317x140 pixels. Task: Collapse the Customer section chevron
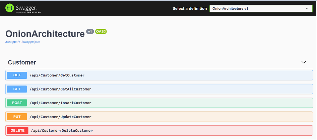304,62
